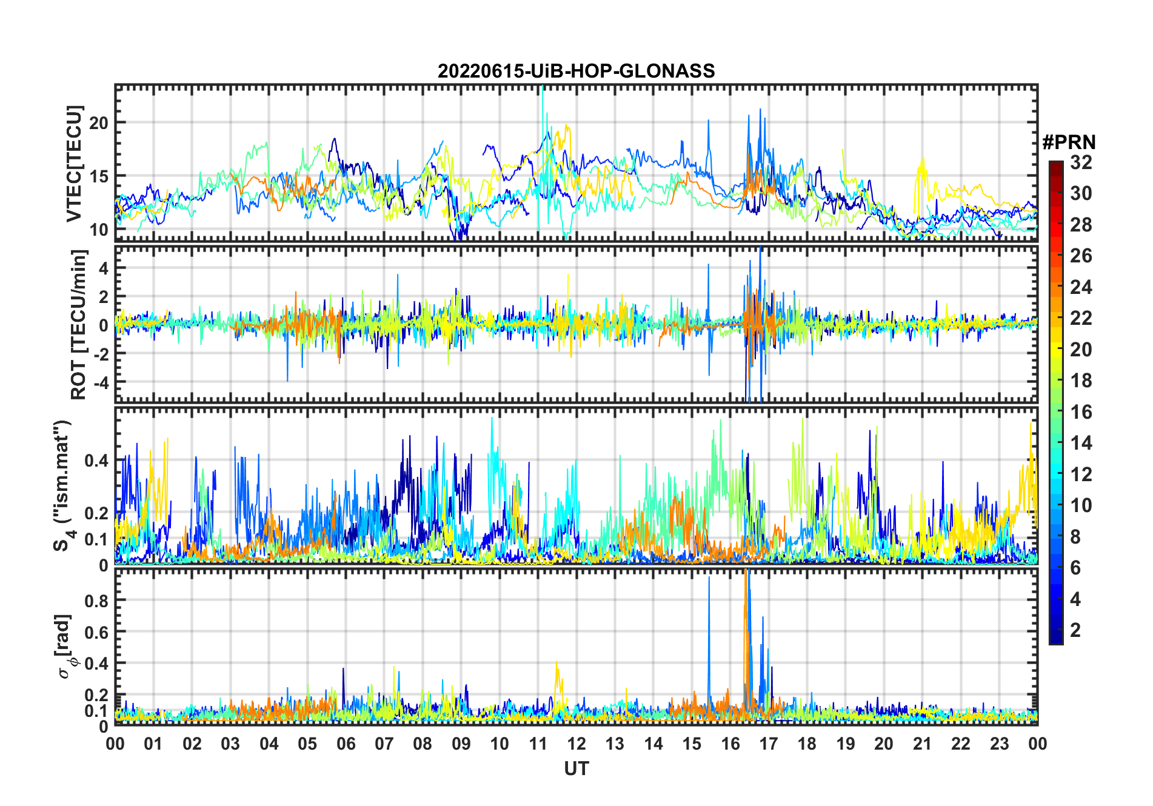Select colorbar tick label 30

click(1081, 193)
